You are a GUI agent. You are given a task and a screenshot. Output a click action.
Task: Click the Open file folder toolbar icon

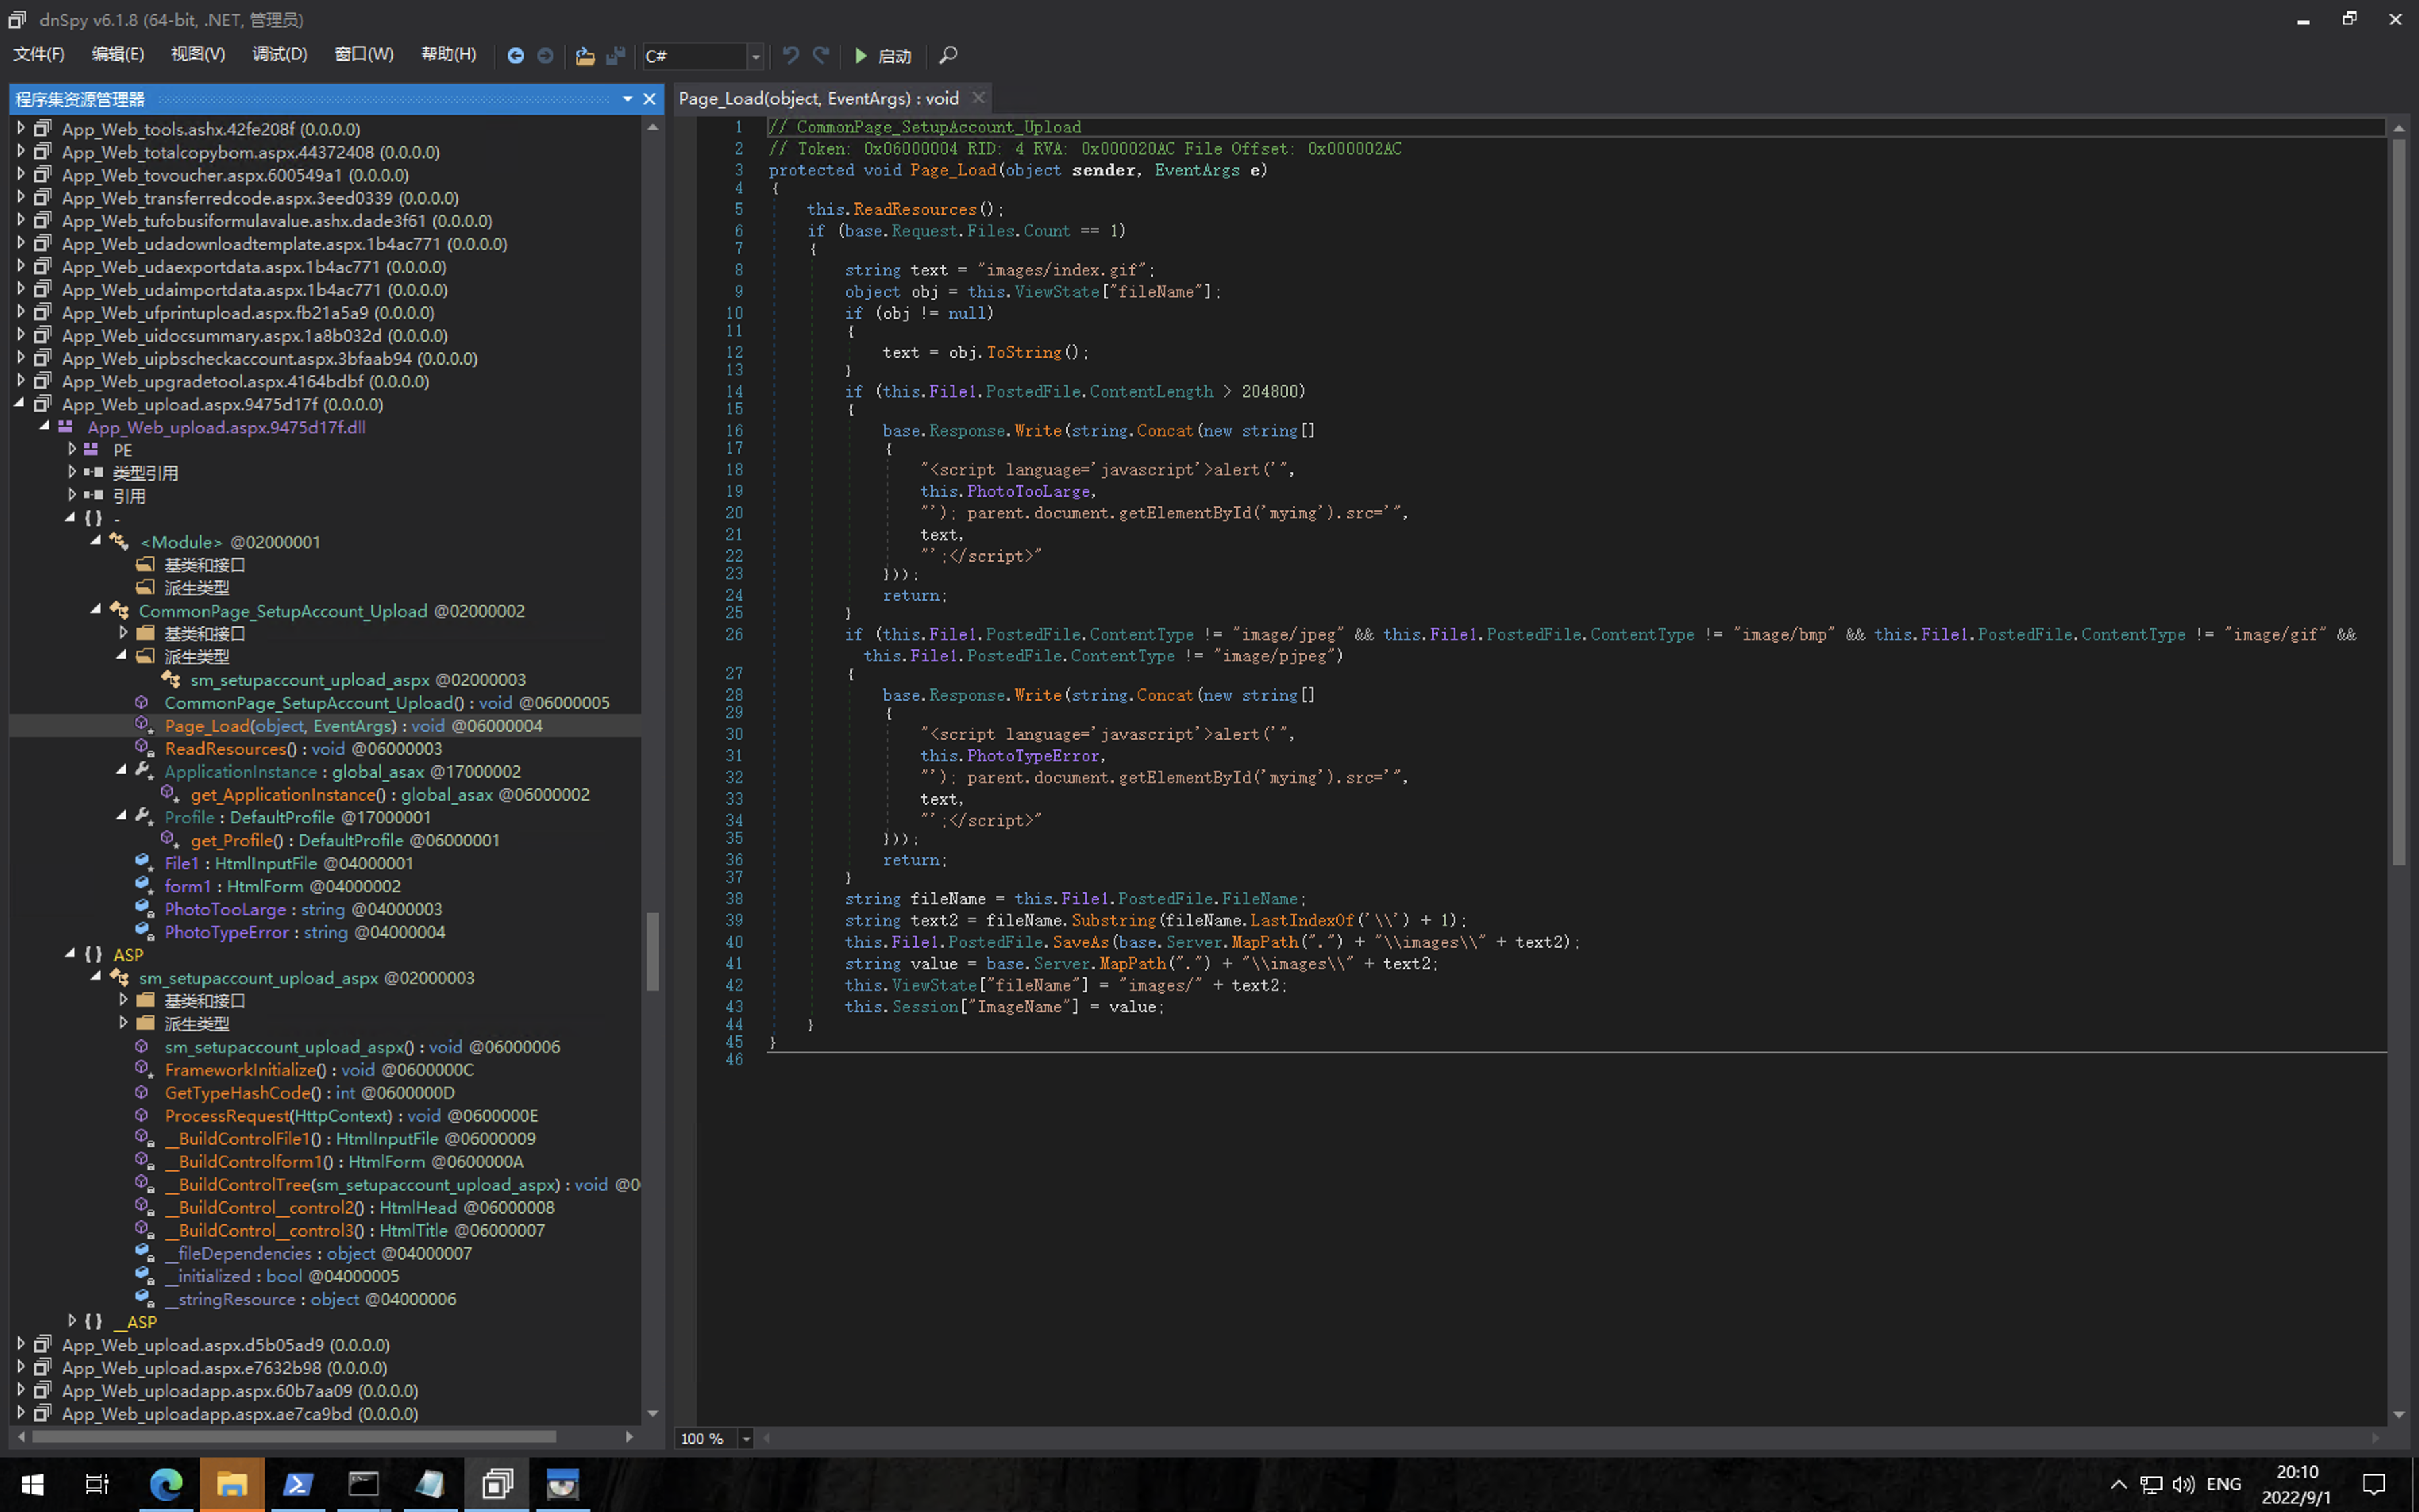(585, 56)
